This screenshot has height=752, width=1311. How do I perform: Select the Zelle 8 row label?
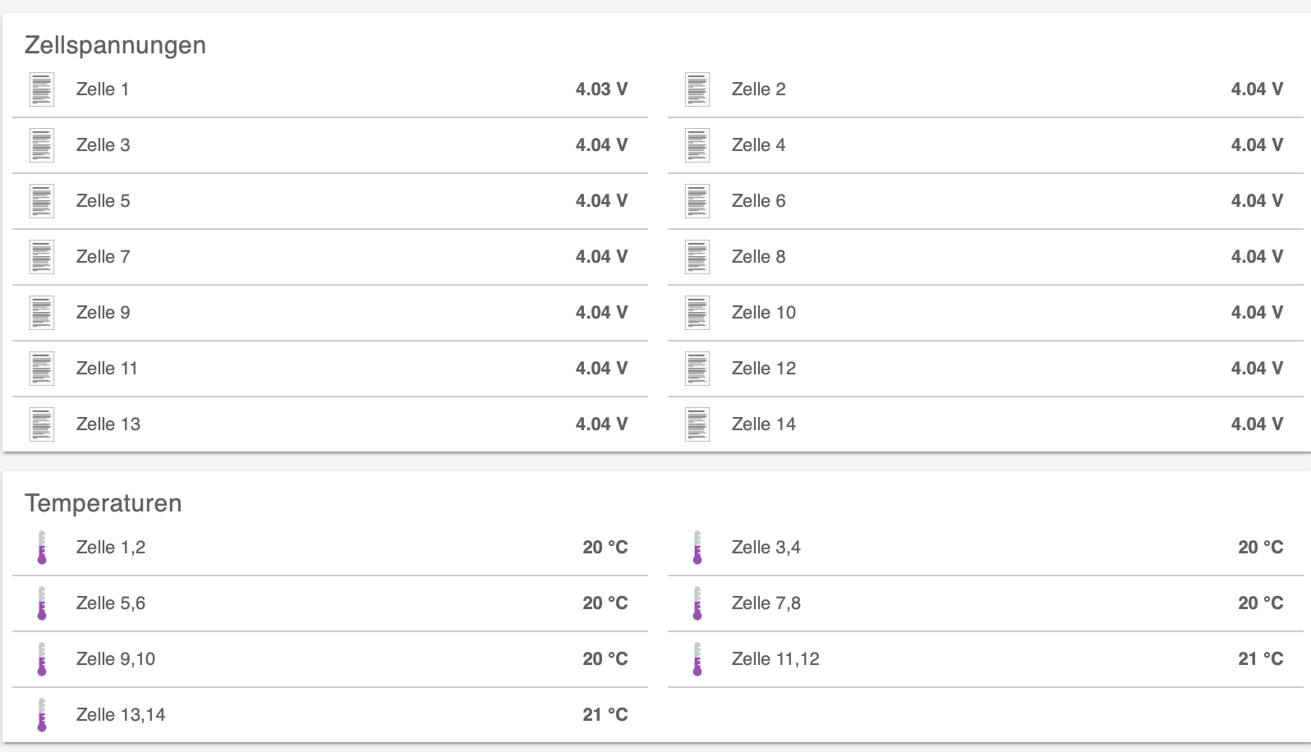pyautogui.click(x=758, y=257)
